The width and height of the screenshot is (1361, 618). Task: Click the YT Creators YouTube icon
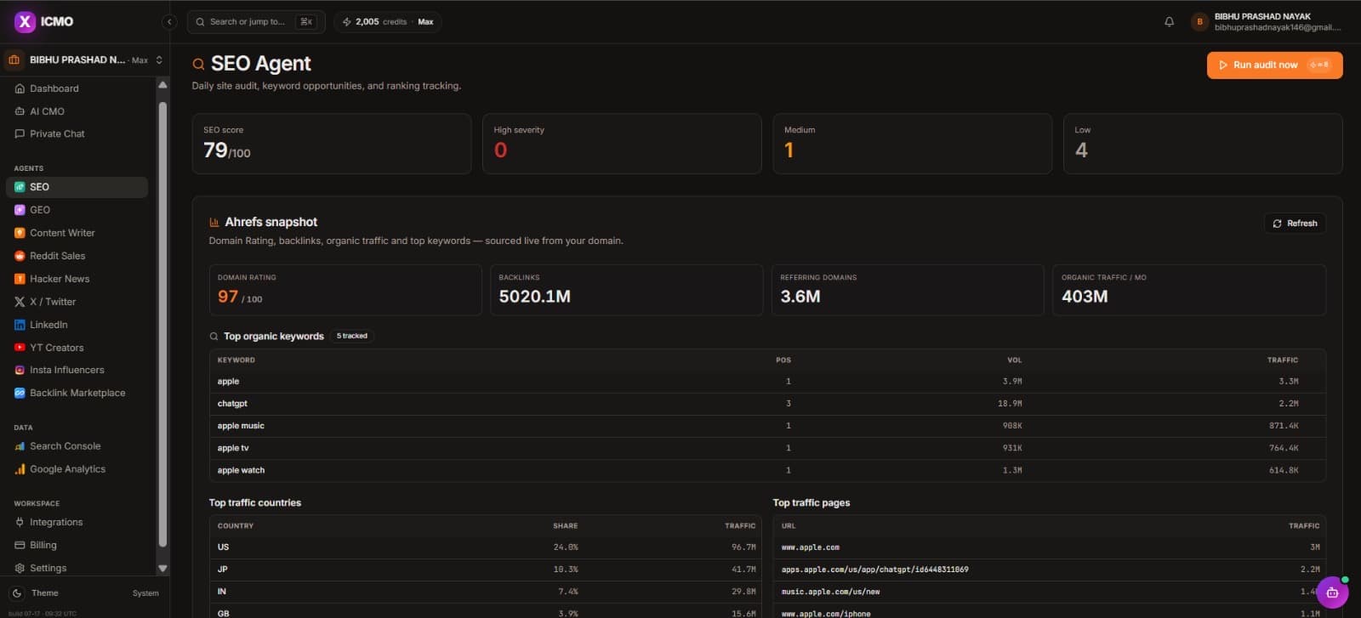pos(20,348)
